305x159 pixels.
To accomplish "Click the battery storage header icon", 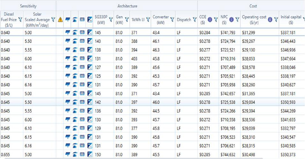I will pos(82,19).
